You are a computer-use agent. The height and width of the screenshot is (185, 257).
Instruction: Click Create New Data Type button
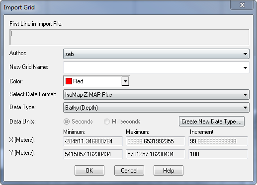point(212,122)
